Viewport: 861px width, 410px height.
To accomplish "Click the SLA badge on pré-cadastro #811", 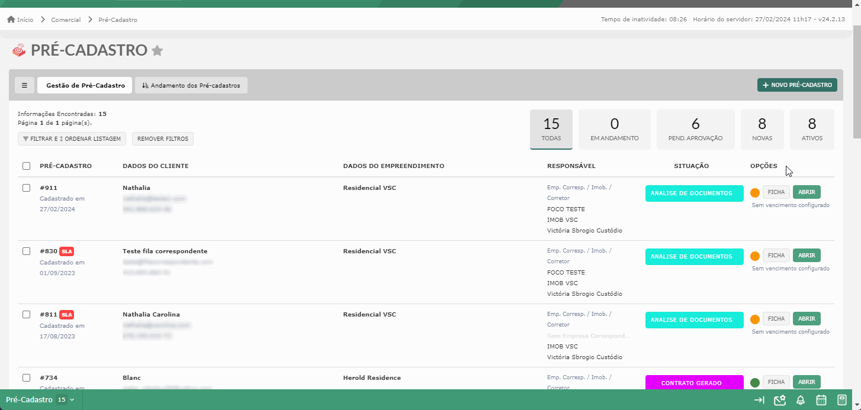I will click(67, 314).
